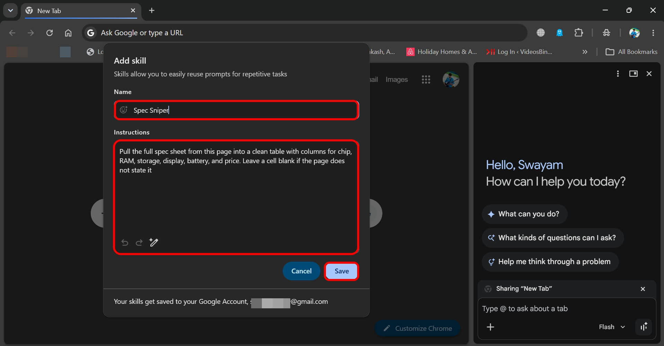Reload the current page
Screen dimensions: 664x346
point(50,33)
